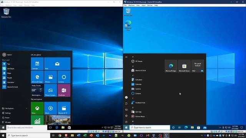Launch Microsoft Edge tile in left Start menu

coord(37,77)
